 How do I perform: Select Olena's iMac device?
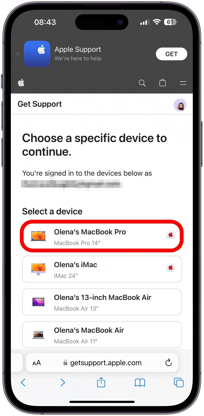click(102, 269)
